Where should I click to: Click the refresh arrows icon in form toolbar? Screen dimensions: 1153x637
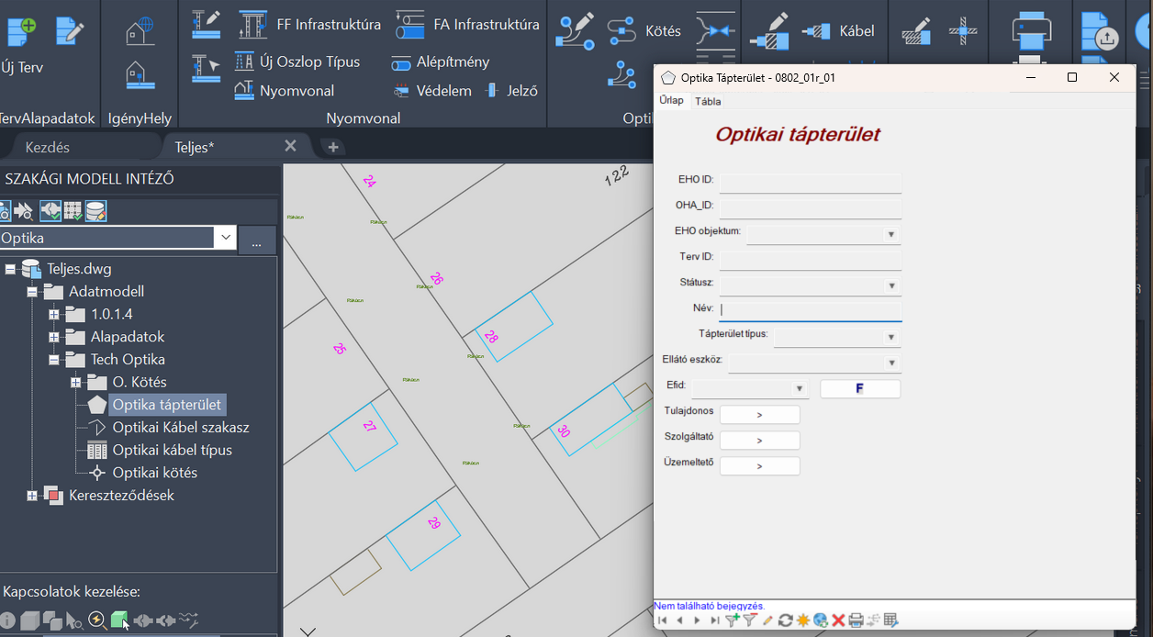point(785,620)
